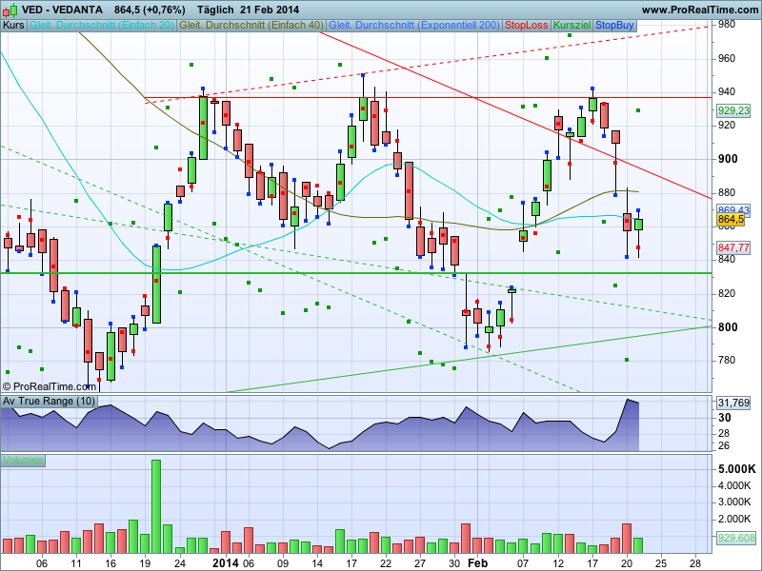Click the blue 869,43 stop buy label

[x=733, y=210]
